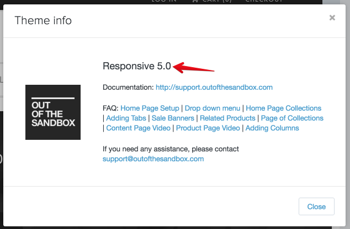Click the Theme info dialog title
The height and width of the screenshot is (229, 350).
pyautogui.click(x=43, y=21)
